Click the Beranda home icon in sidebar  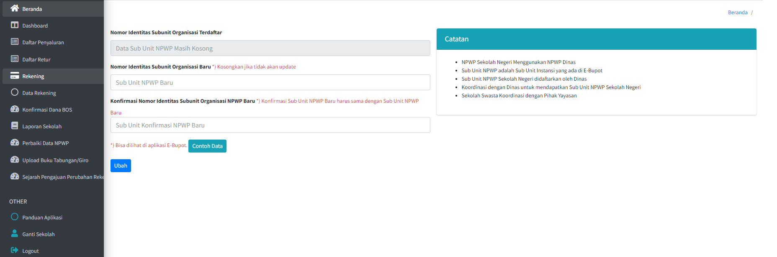point(15,8)
